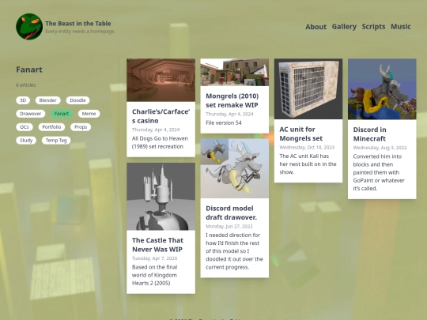Filter by the Portfolio tag

click(51, 127)
